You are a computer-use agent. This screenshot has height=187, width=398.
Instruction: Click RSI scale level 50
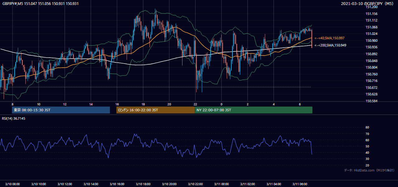point(367,146)
